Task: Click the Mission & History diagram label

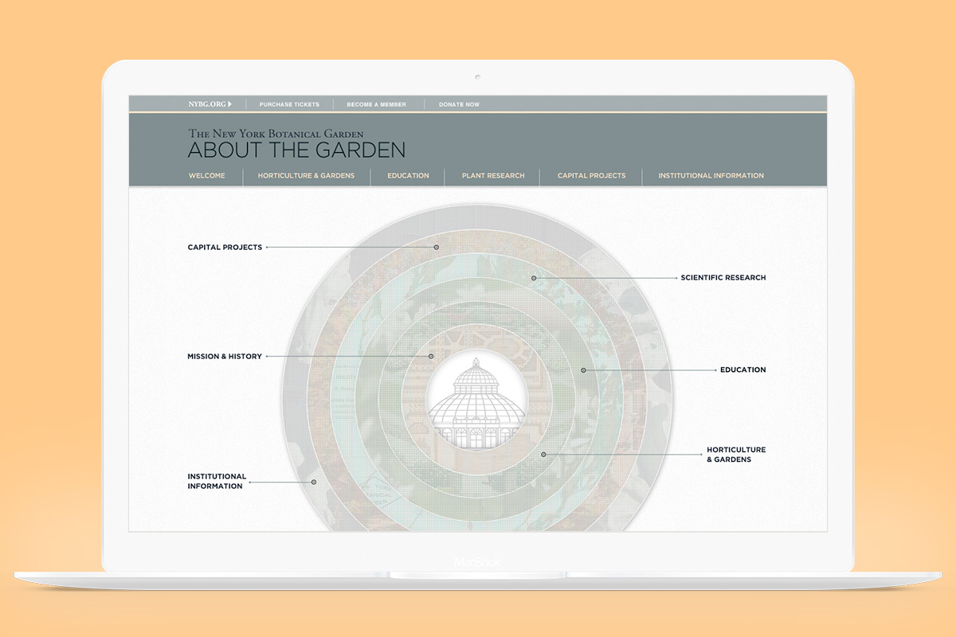Action: [225, 357]
